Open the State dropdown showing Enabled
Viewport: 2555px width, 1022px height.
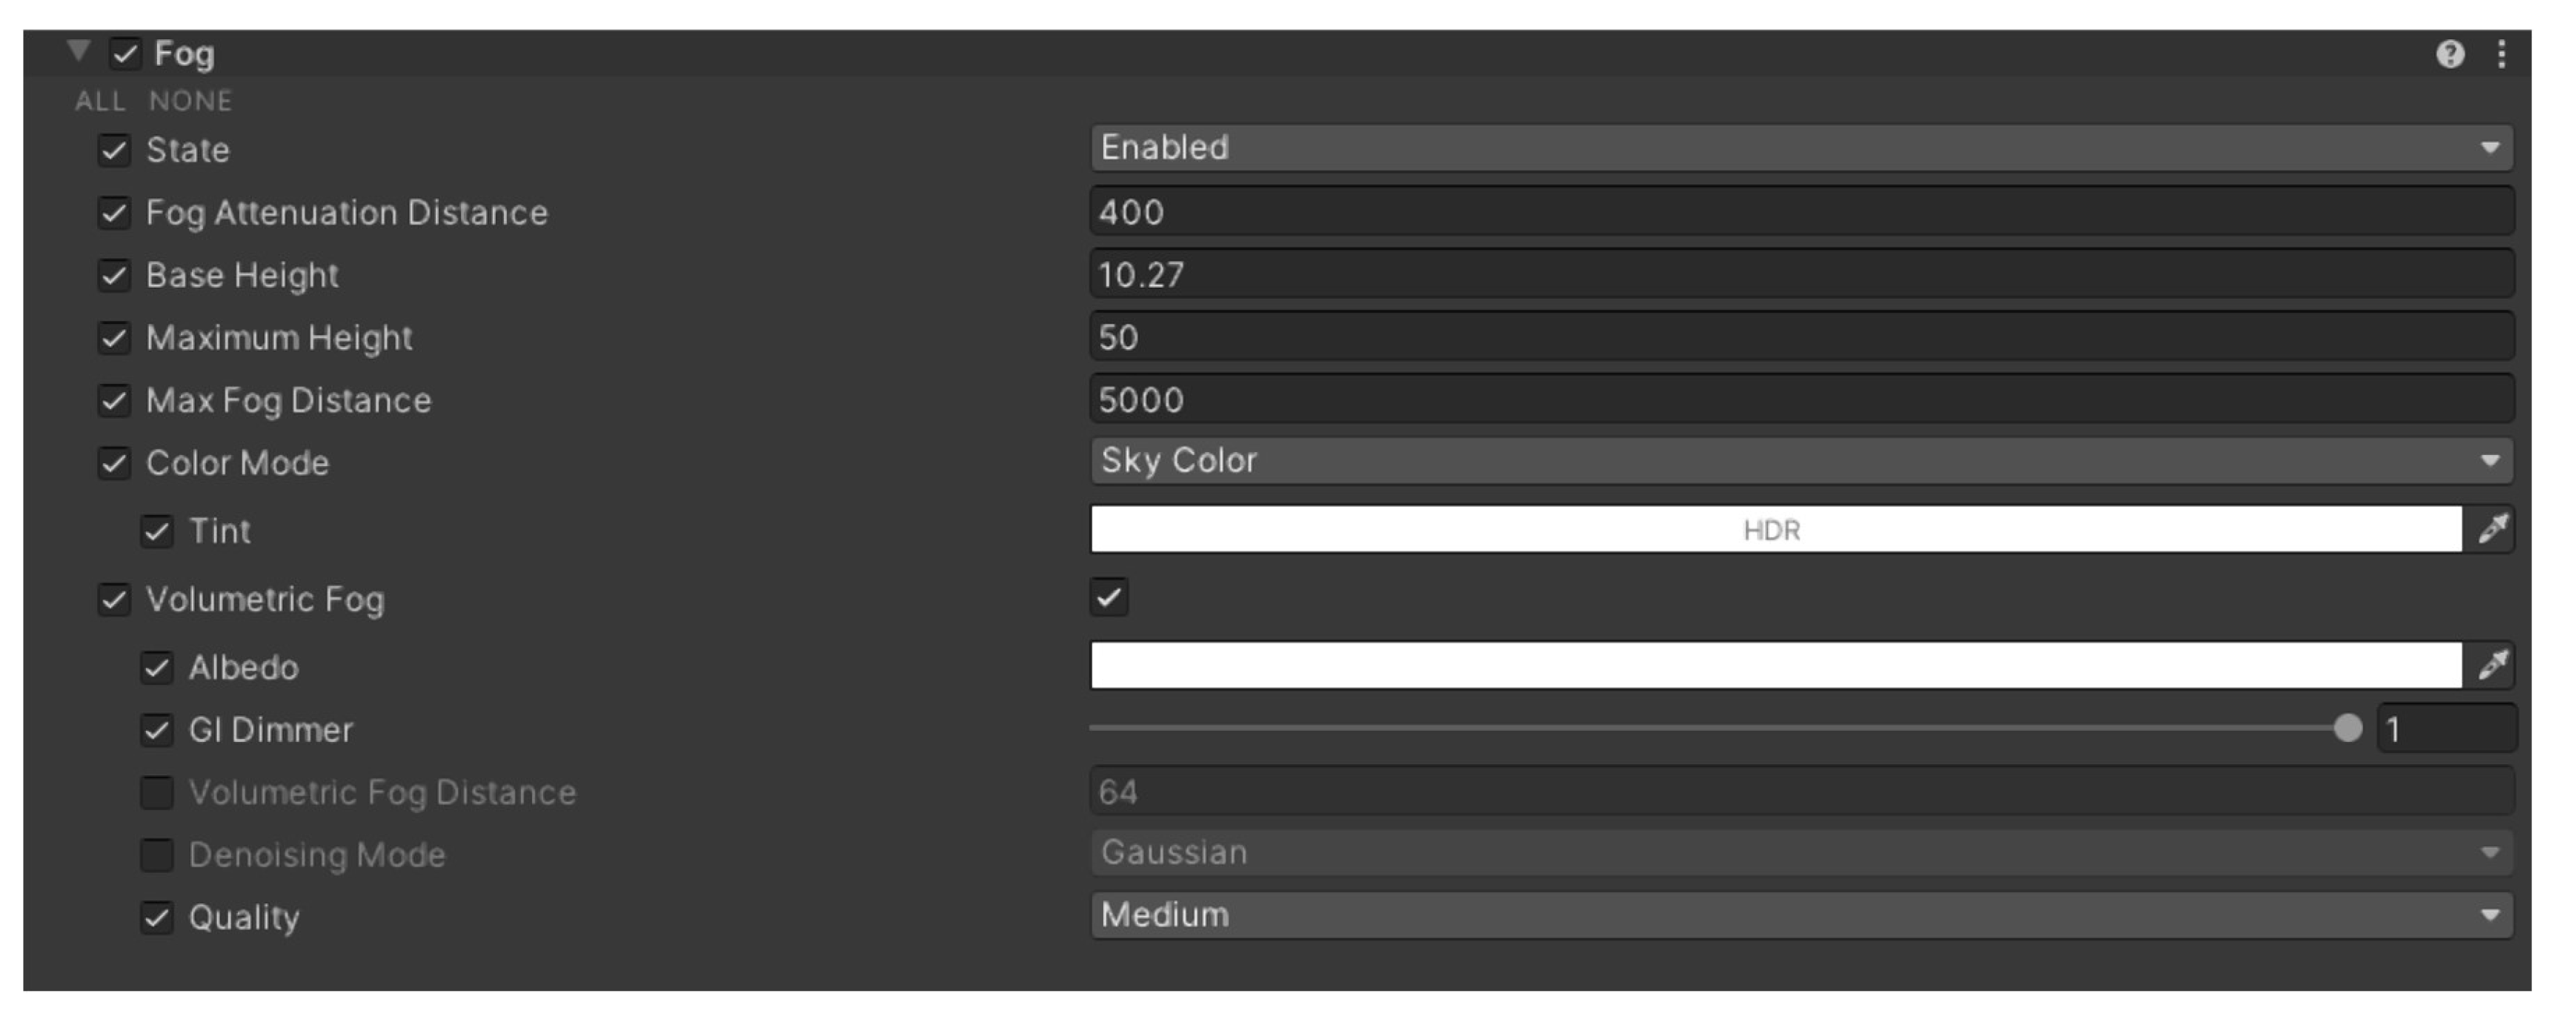click(x=1785, y=147)
